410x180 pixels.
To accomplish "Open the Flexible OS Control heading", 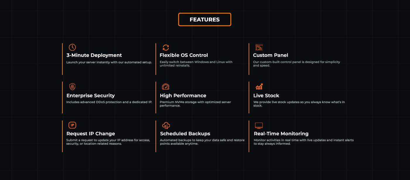I will 184,55.
